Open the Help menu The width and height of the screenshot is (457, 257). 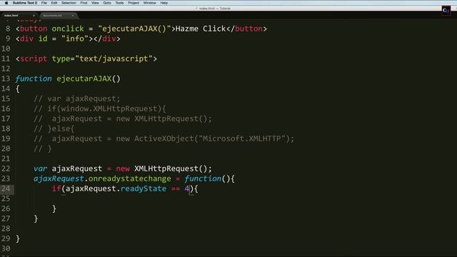tap(164, 3)
